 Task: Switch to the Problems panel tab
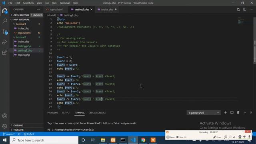pos(53,113)
